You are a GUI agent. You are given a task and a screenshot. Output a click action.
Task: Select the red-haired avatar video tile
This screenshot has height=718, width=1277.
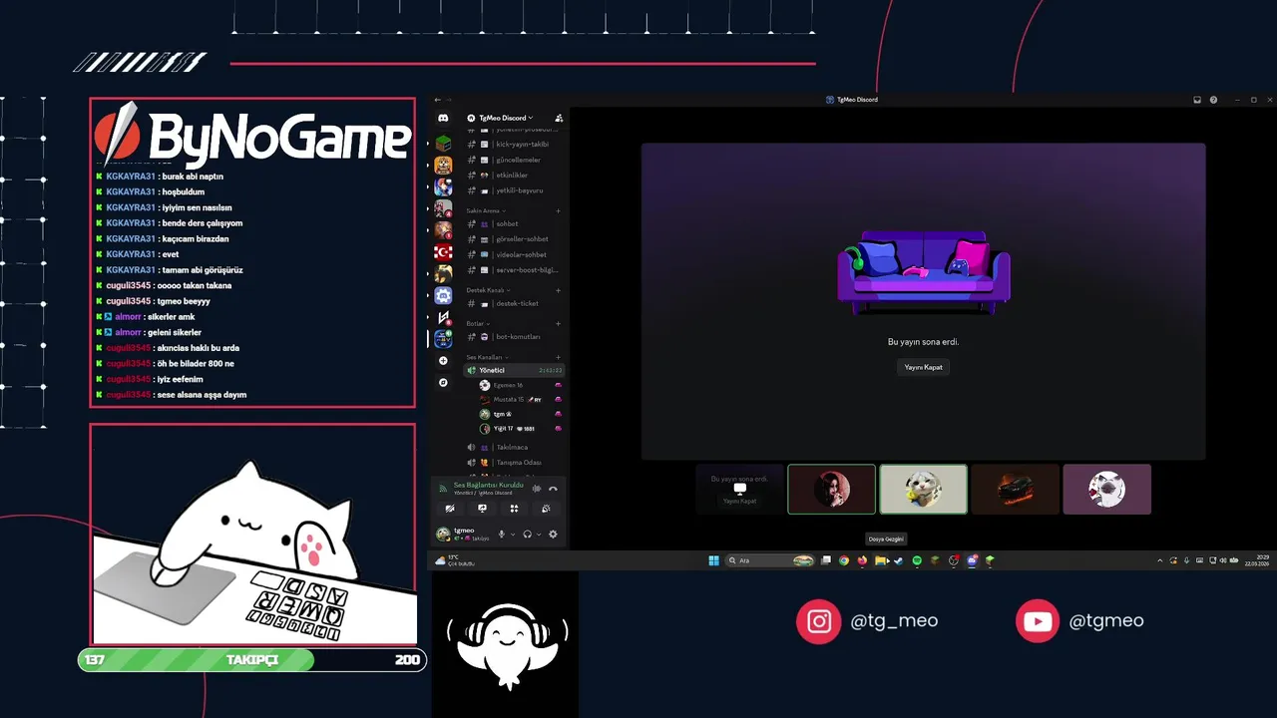click(831, 490)
